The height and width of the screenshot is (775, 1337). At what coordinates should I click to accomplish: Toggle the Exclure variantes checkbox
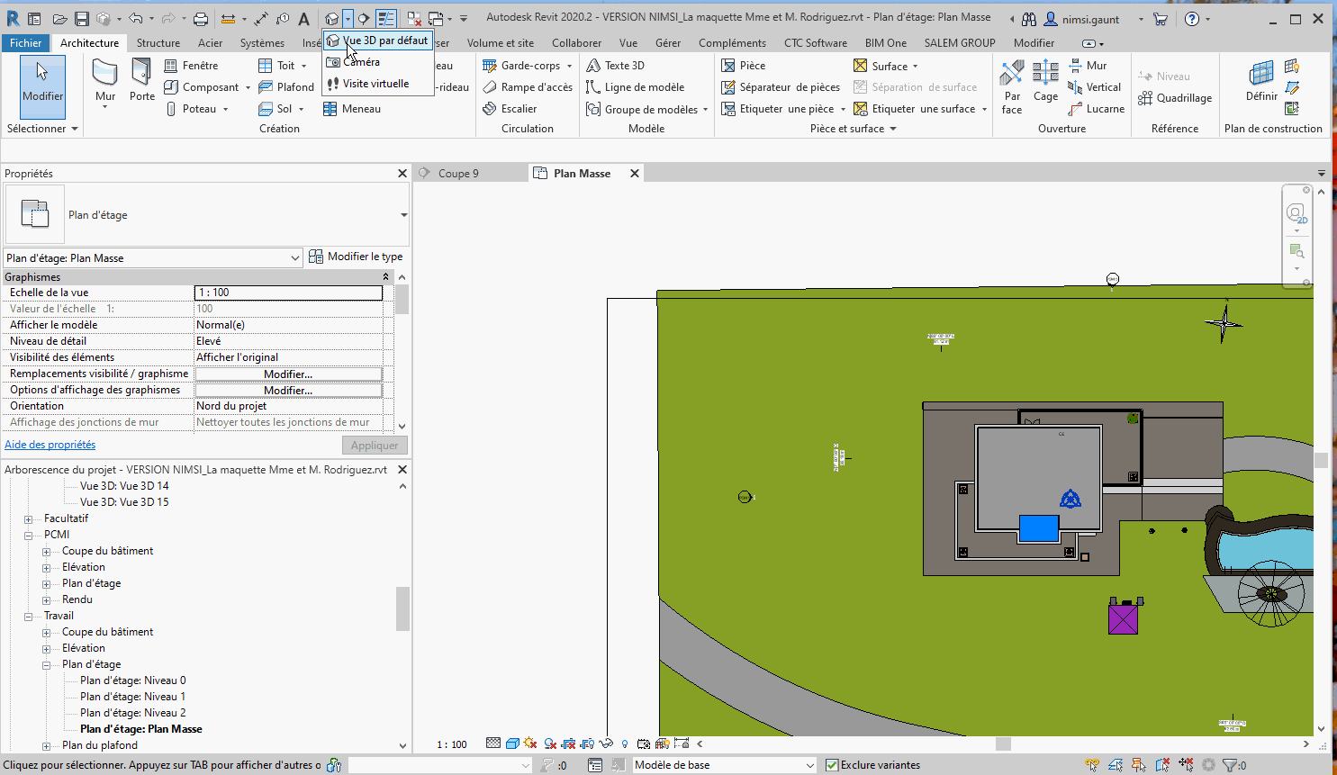click(x=832, y=765)
